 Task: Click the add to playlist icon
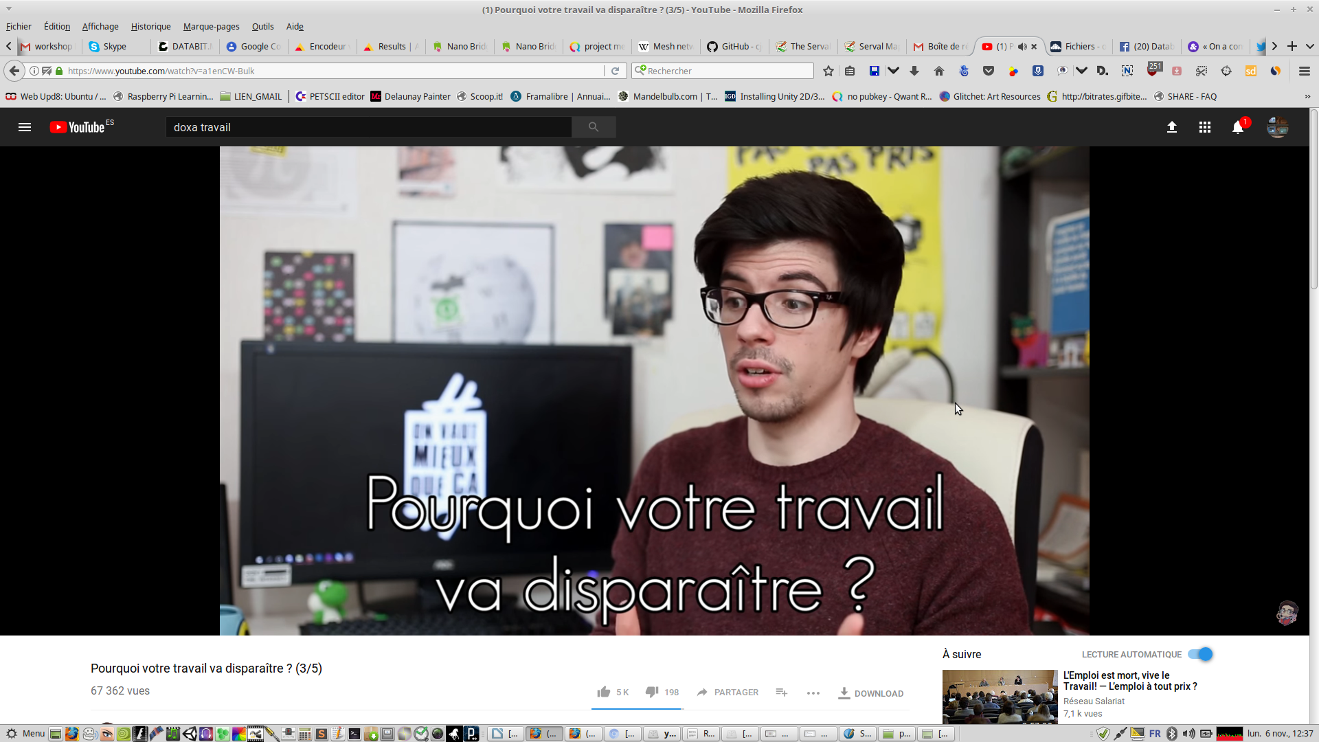(781, 692)
